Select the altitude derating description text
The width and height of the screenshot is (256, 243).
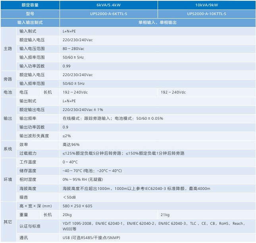pos(137,189)
